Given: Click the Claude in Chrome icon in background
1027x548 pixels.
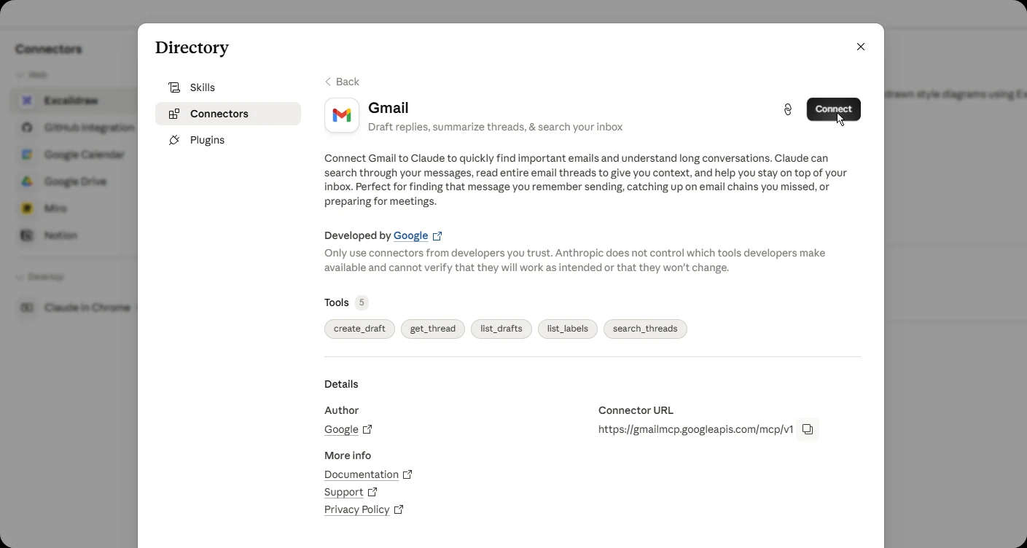Looking at the screenshot, I should (x=27, y=308).
